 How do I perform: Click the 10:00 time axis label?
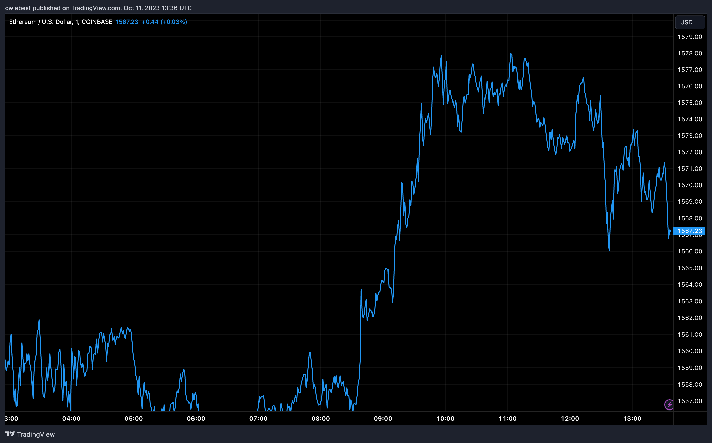445,418
